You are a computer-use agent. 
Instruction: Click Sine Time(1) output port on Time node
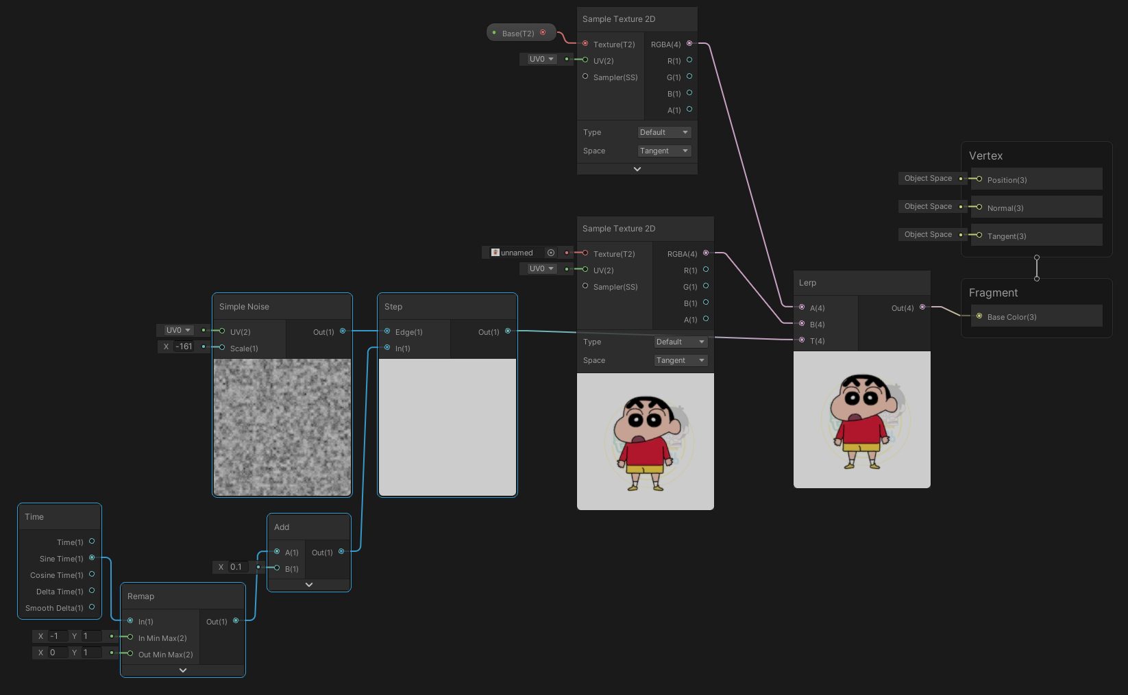[x=92, y=558]
